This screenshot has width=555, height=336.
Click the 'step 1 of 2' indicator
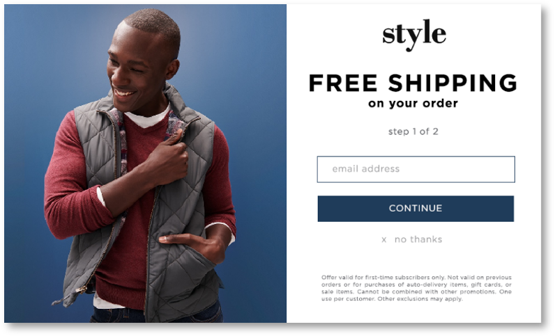[413, 131]
